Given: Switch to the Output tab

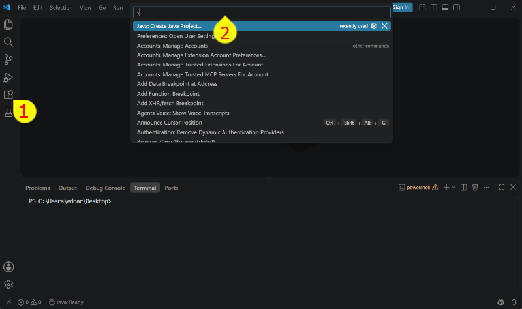Looking at the screenshot, I should click(x=68, y=188).
